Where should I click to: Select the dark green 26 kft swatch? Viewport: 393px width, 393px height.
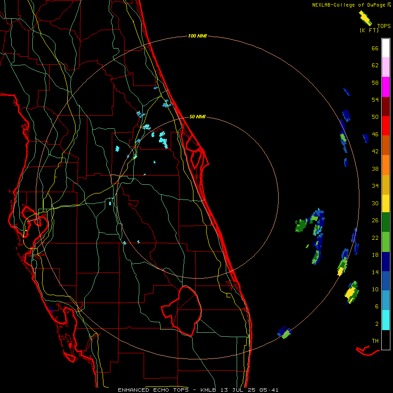[x=386, y=222]
